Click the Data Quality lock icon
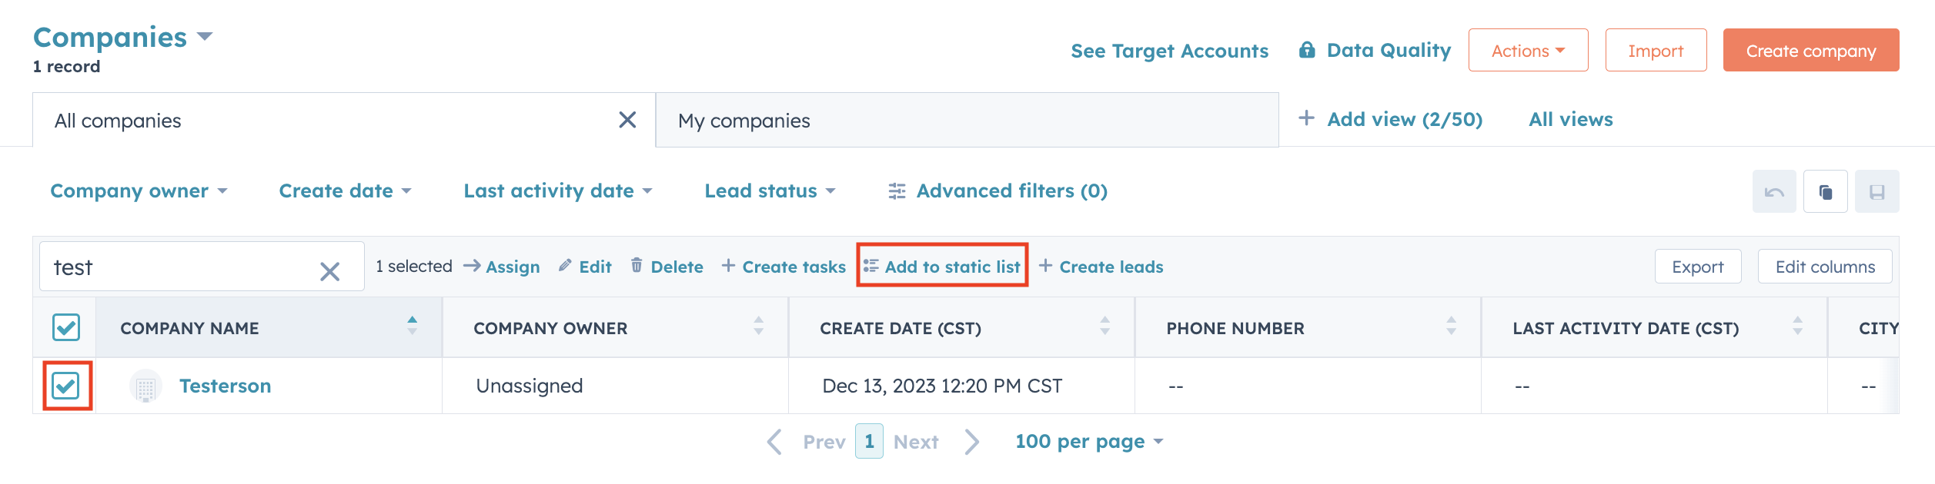The image size is (1935, 484). (x=1308, y=49)
